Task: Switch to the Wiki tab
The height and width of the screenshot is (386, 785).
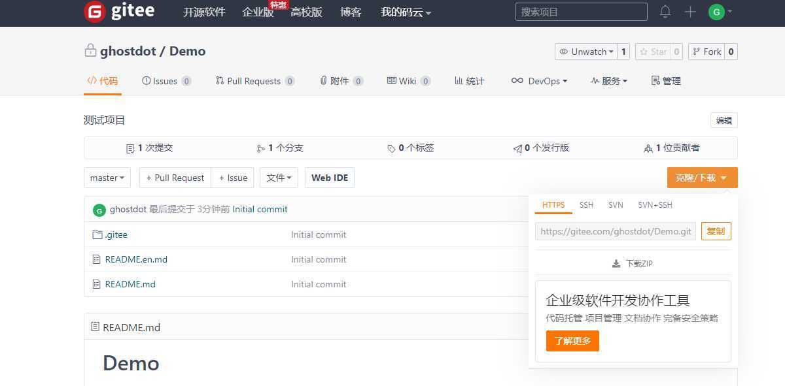Action: (x=409, y=81)
